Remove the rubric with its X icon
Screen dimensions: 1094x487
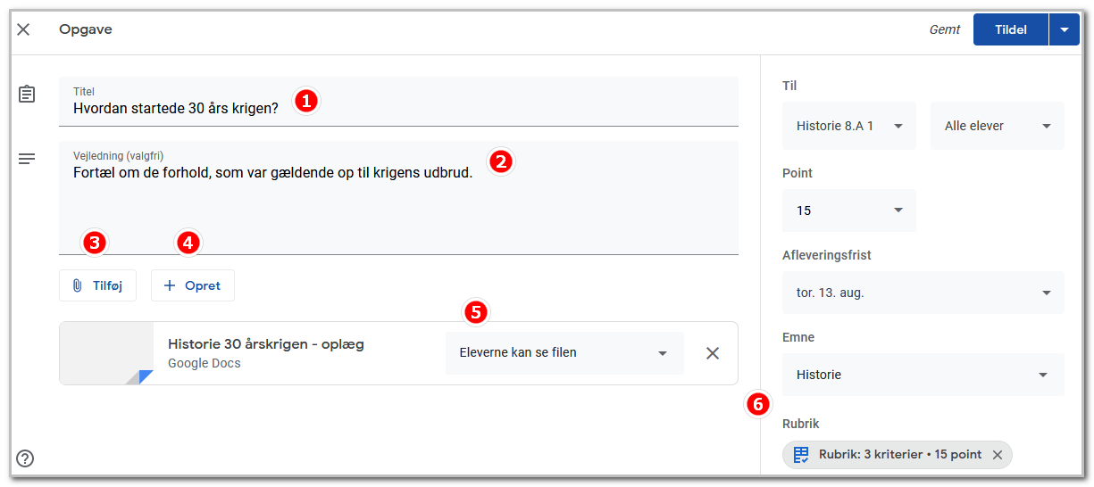point(998,455)
